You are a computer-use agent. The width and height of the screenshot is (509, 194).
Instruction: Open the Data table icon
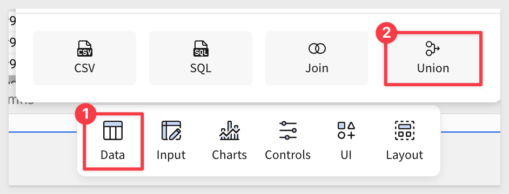(x=112, y=130)
